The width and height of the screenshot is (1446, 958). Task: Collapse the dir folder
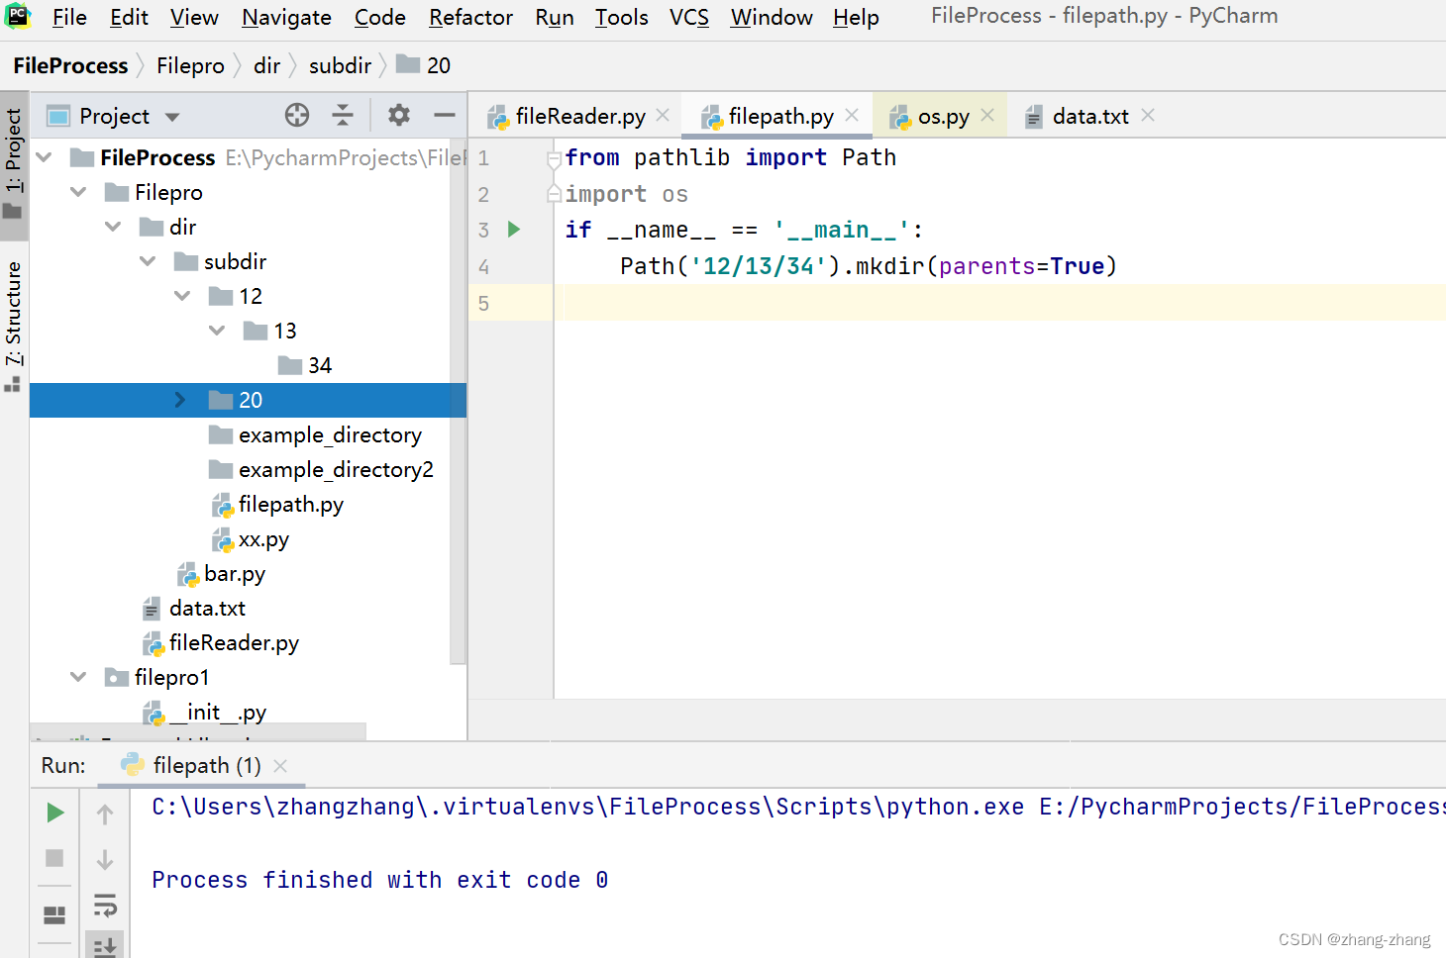(x=113, y=227)
